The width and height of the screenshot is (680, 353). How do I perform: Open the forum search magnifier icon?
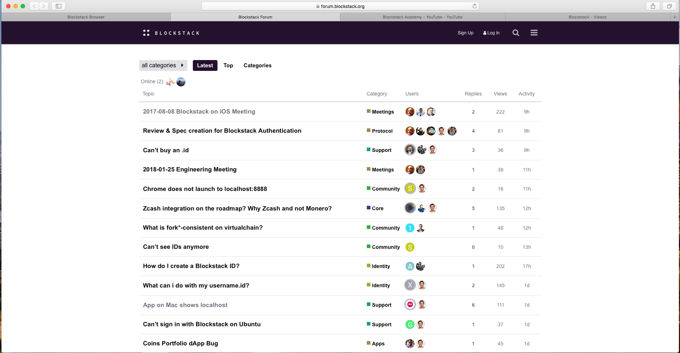(x=516, y=33)
